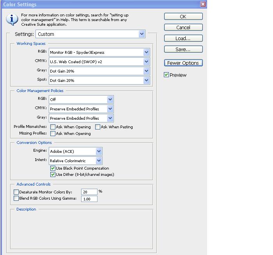This screenshot has height=255, width=273.
Task: Expand the CMYK working space dropdown
Action: (146, 62)
